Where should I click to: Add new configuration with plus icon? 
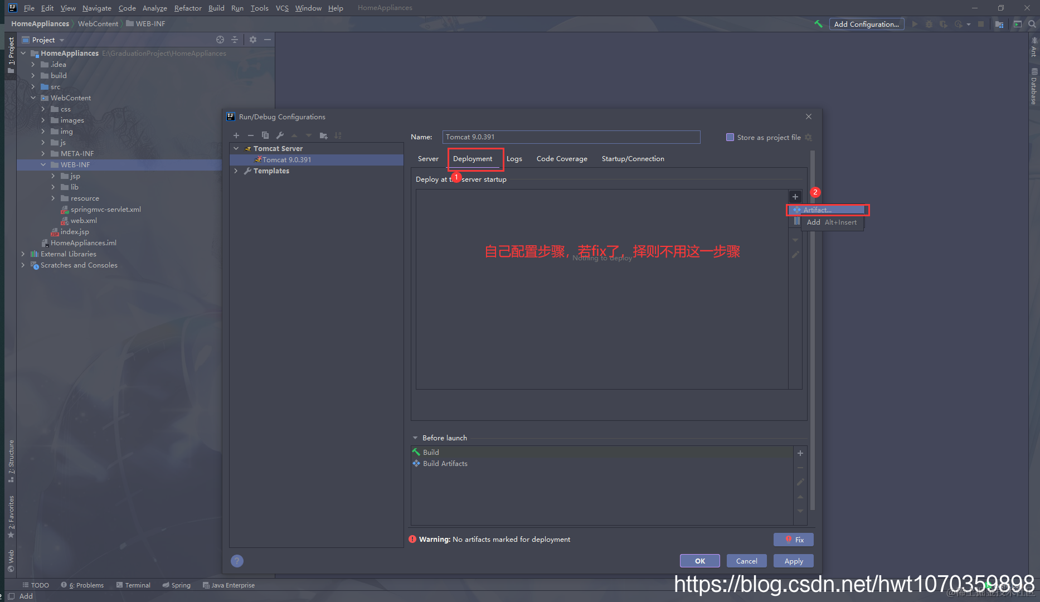236,135
